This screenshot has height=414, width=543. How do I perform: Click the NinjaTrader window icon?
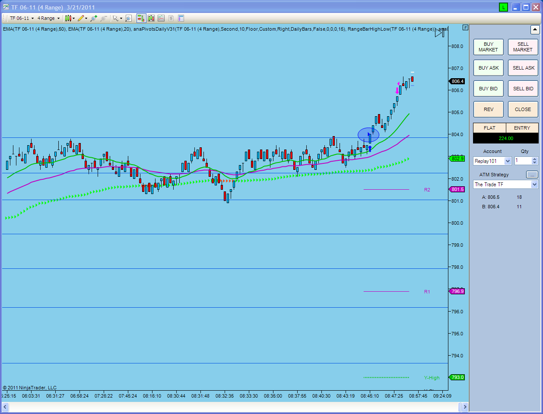coord(6,7)
